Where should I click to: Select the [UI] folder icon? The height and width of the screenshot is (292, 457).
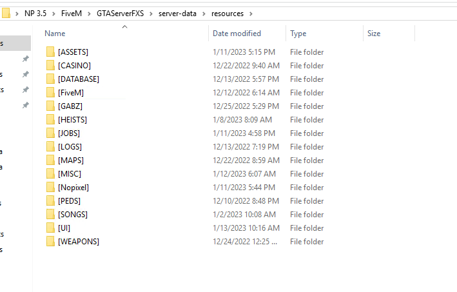tap(50, 228)
